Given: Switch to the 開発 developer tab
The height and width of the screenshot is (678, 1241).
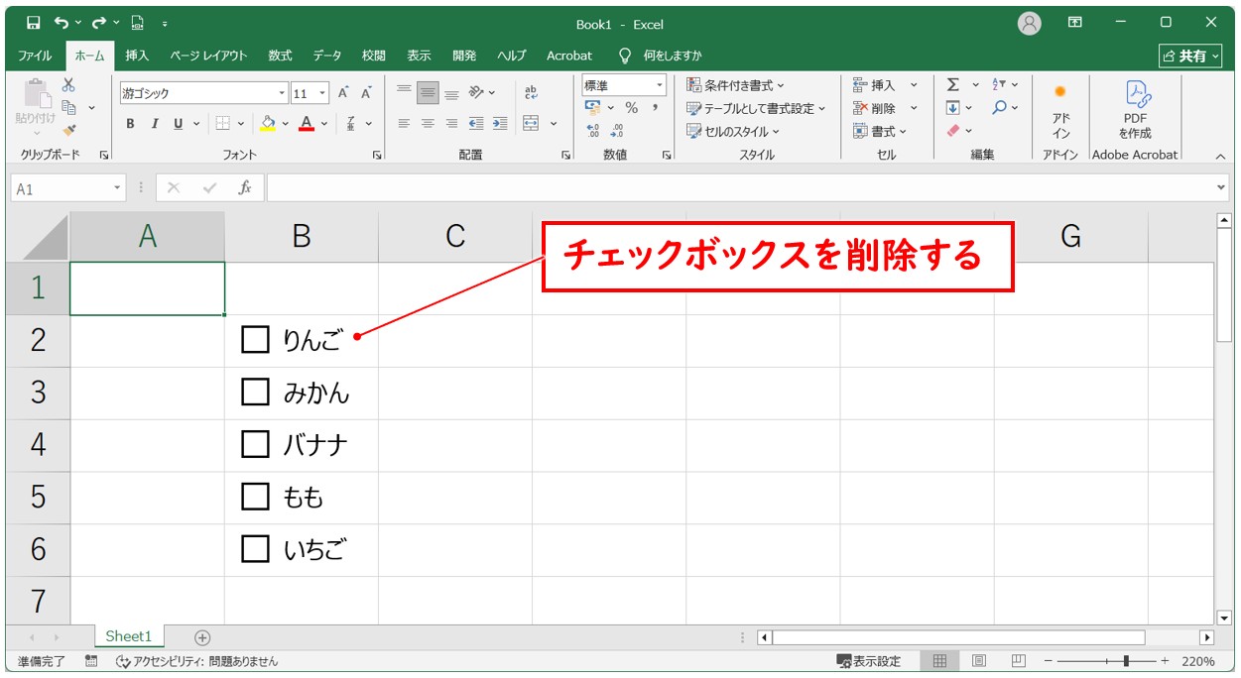Looking at the screenshot, I should click(x=464, y=56).
